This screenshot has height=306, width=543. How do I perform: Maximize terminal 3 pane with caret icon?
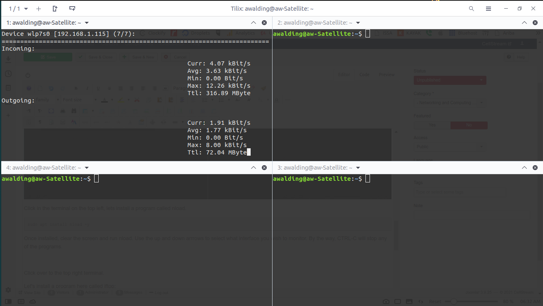[x=524, y=168]
